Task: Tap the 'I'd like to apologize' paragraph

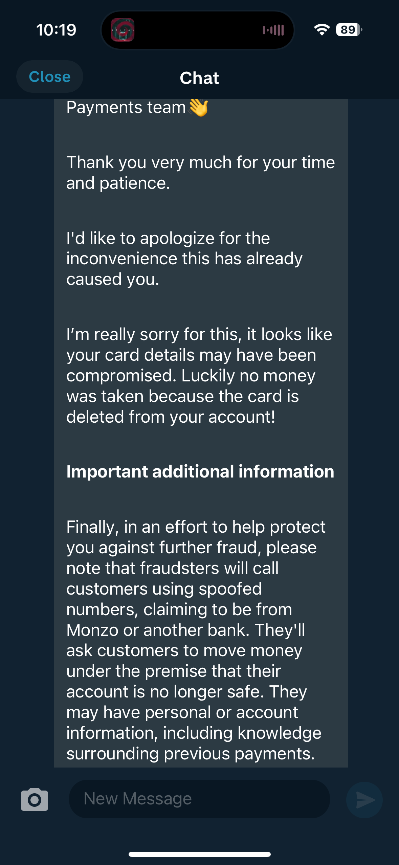Action: 184,259
